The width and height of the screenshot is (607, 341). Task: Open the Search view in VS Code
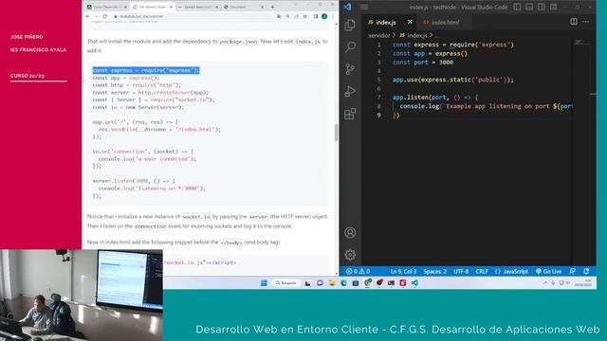[350, 46]
